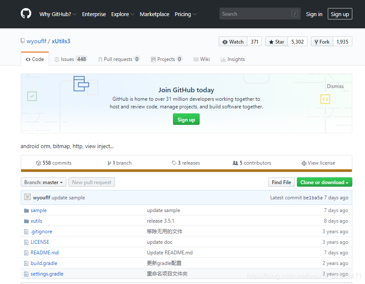365x284 pixels.
Task: Open the xutils folder
Action: [36, 221]
